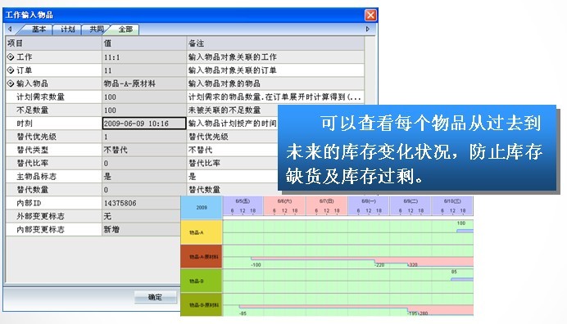Screen dimensions: 567x324
Task: Click the 6/8(一) date column header
Action: [369, 201]
